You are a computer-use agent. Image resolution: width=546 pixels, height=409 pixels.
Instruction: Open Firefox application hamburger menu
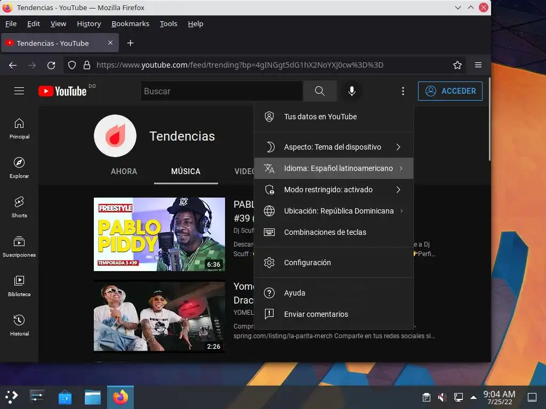click(x=478, y=65)
